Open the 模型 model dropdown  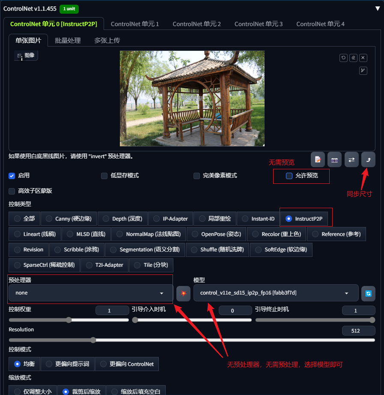pyautogui.click(x=276, y=293)
